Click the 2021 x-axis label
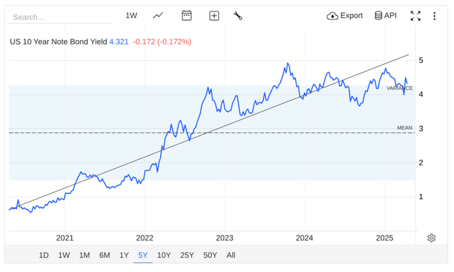Image resolution: width=454 pixels, height=272 pixels. (x=65, y=238)
